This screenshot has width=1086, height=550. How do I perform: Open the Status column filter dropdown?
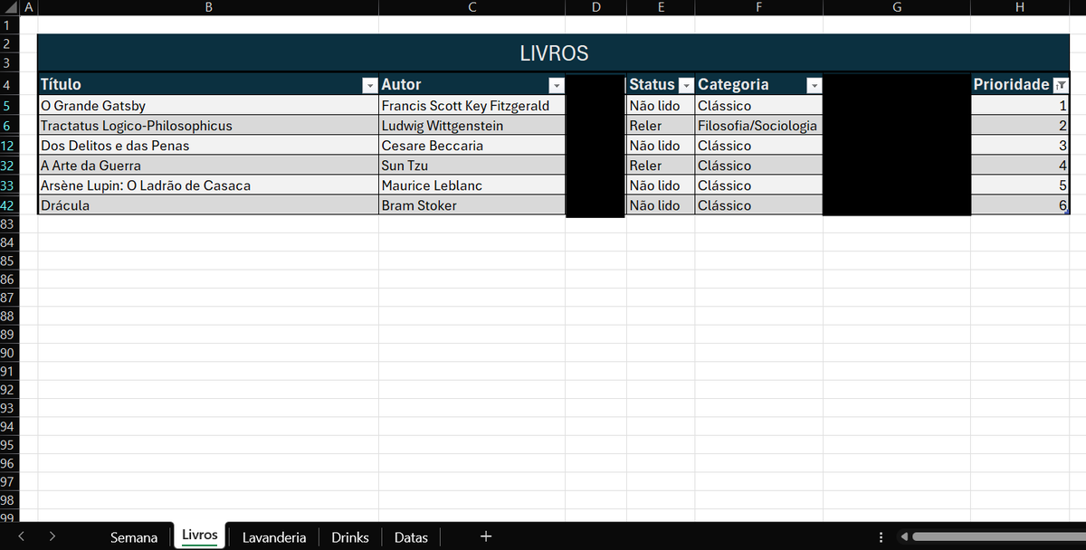686,85
